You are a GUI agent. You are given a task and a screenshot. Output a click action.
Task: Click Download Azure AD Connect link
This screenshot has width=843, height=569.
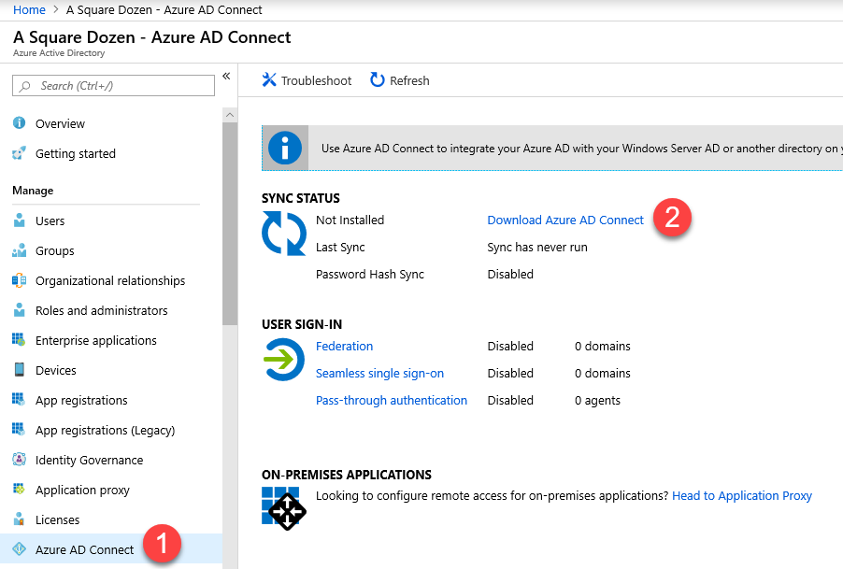(565, 220)
